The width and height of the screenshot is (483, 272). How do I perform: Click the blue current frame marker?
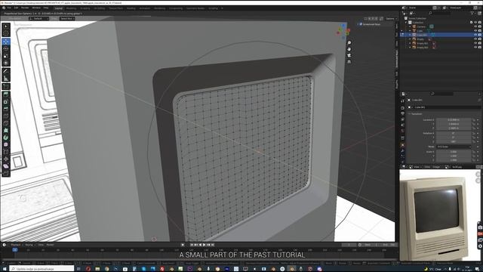(15, 250)
